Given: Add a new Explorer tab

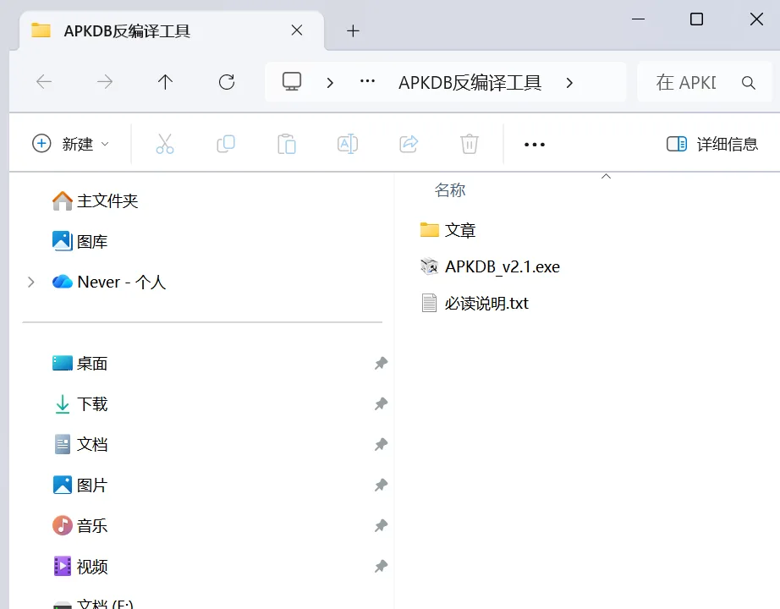Looking at the screenshot, I should pyautogui.click(x=353, y=30).
